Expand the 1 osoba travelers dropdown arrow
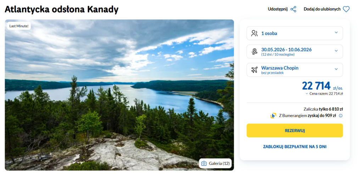The image size is (363, 174). [336, 33]
